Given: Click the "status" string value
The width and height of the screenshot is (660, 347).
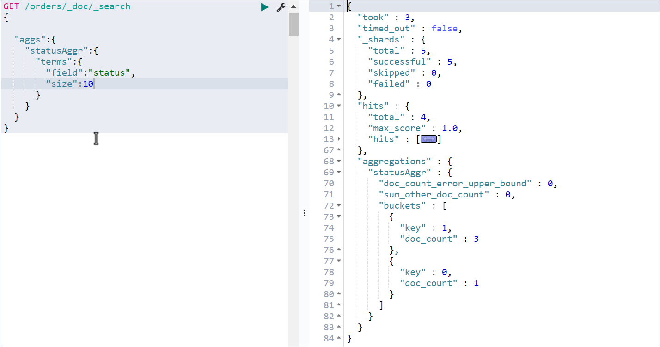Looking at the screenshot, I should (x=109, y=73).
